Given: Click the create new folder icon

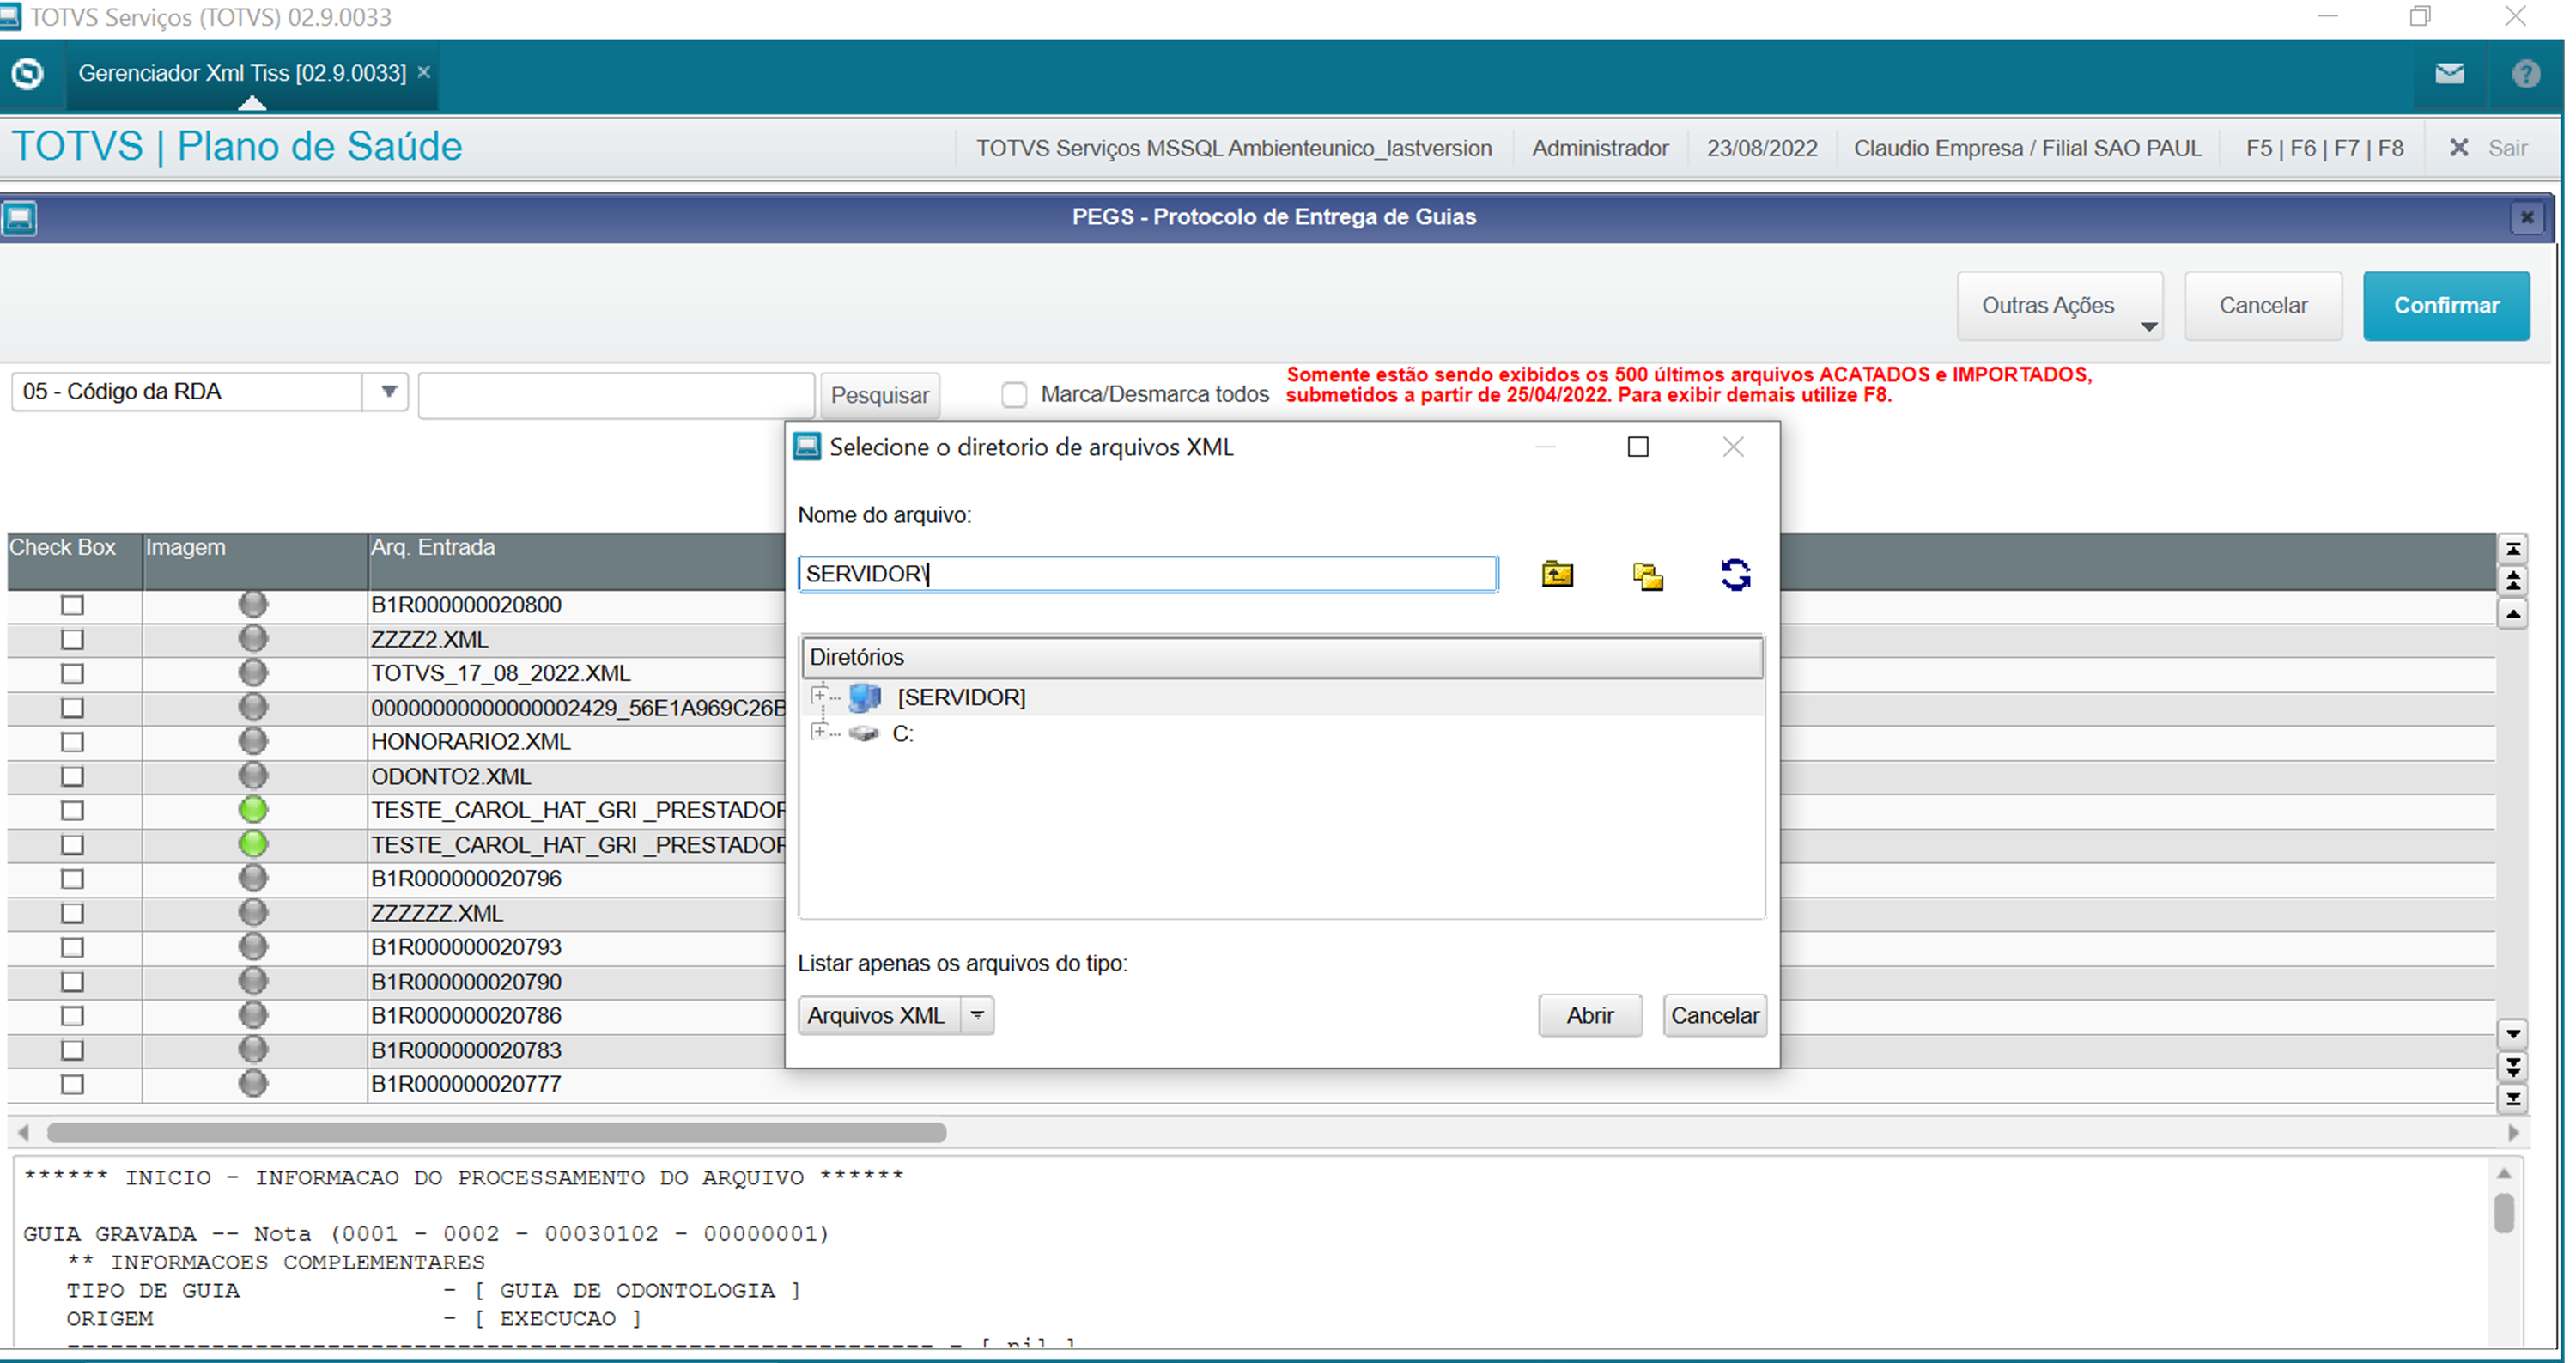Looking at the screenshot, I should point(1647,576).
